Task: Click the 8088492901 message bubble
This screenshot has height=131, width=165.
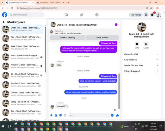Action: coord(62,106)
